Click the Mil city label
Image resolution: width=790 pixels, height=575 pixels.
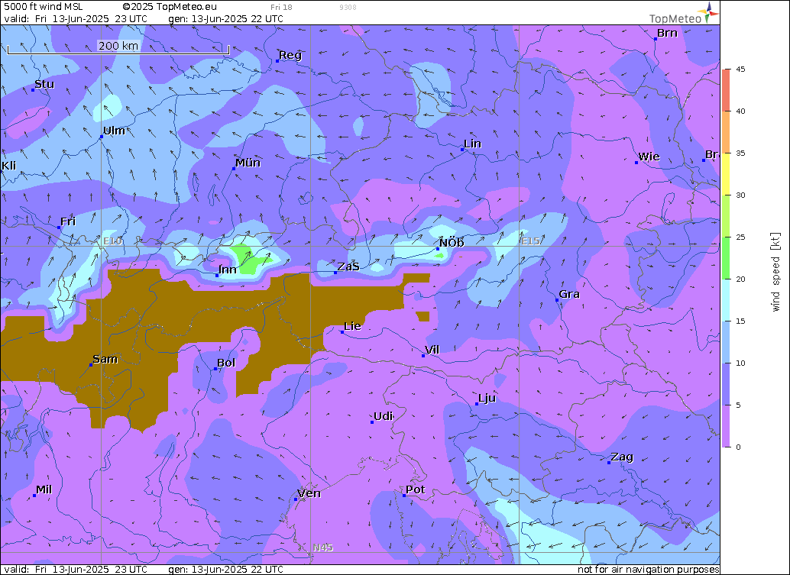pyautogui.click(x=44, y=489)
